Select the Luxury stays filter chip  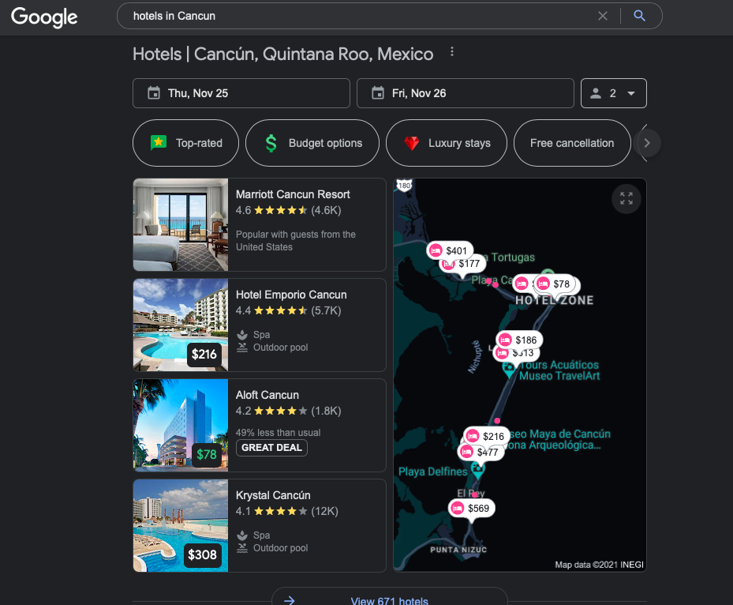(x=447, y=143)
